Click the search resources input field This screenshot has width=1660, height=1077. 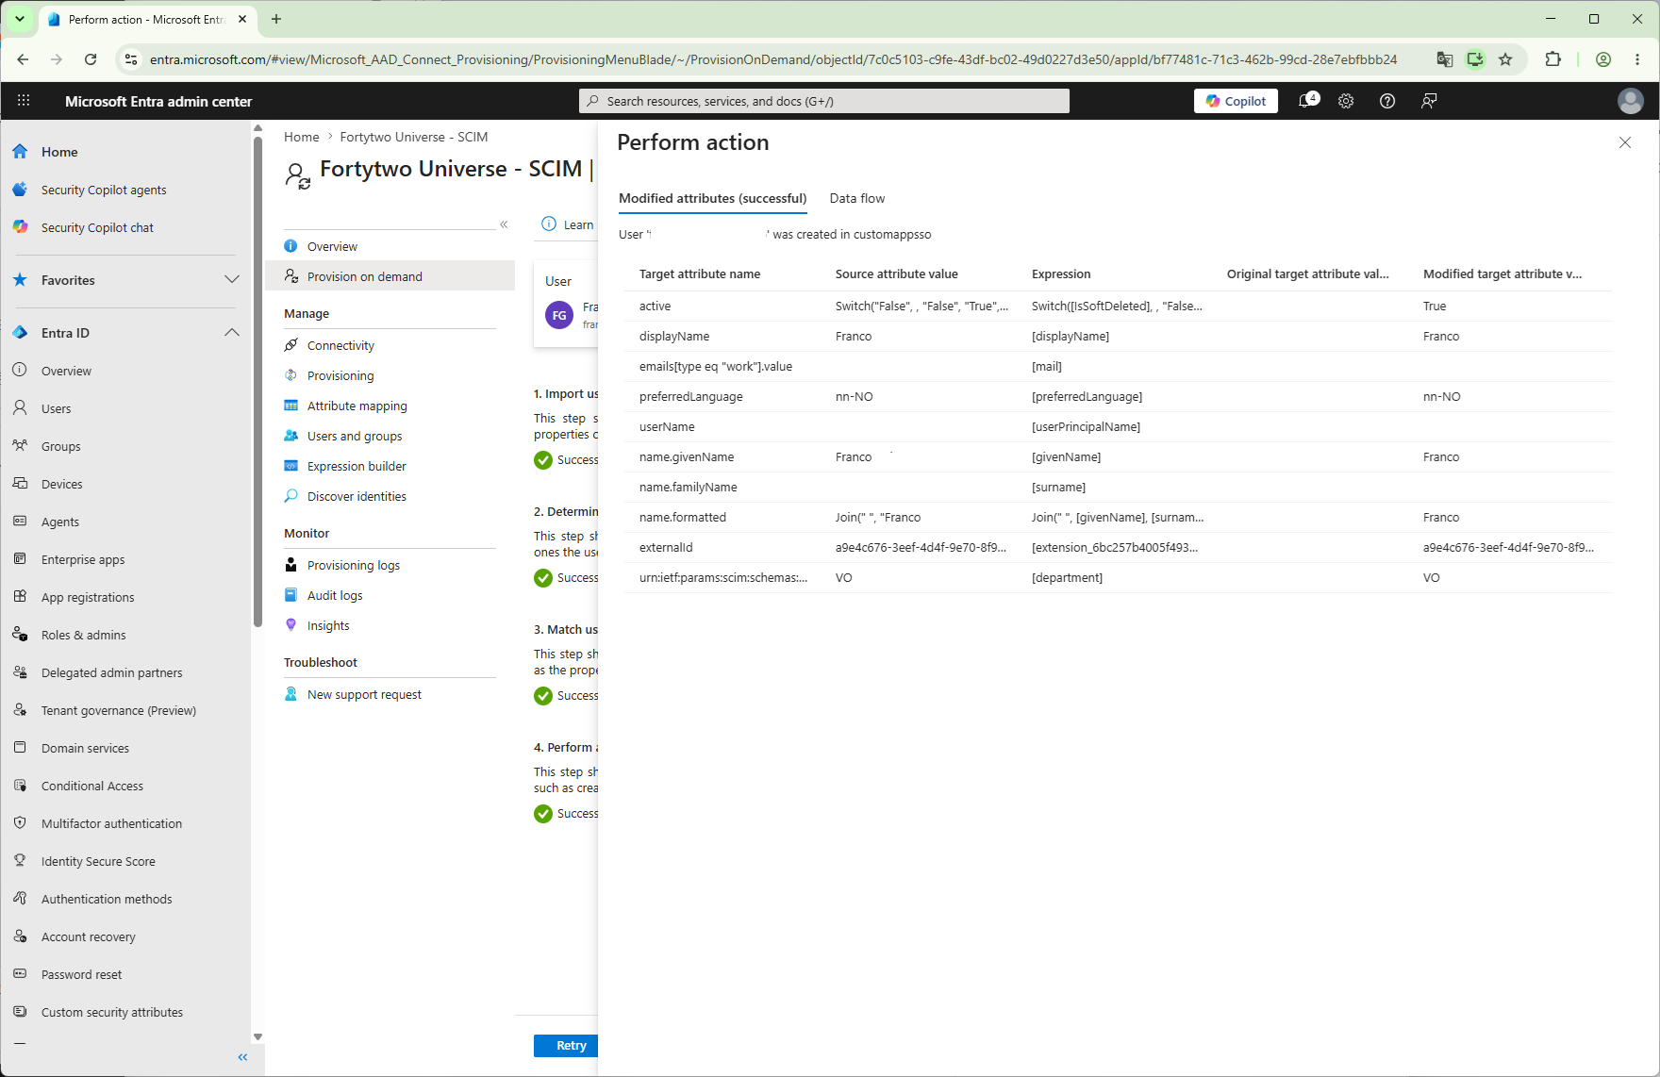pos(824,101)
